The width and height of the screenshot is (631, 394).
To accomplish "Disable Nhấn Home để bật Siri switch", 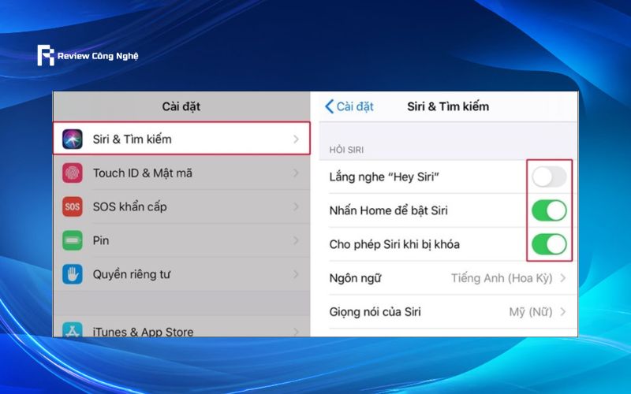I will (549, 210).
